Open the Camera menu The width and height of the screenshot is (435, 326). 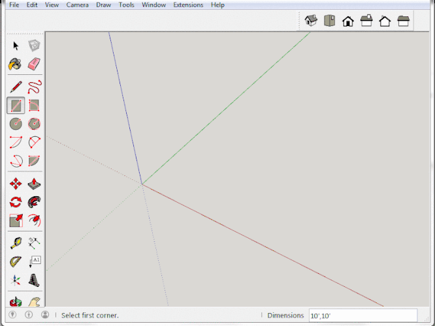pos(78,5)
